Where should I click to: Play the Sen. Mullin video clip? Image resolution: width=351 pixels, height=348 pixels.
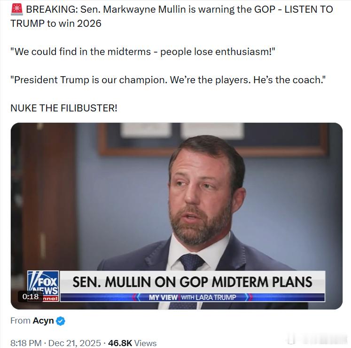point(176,198)
